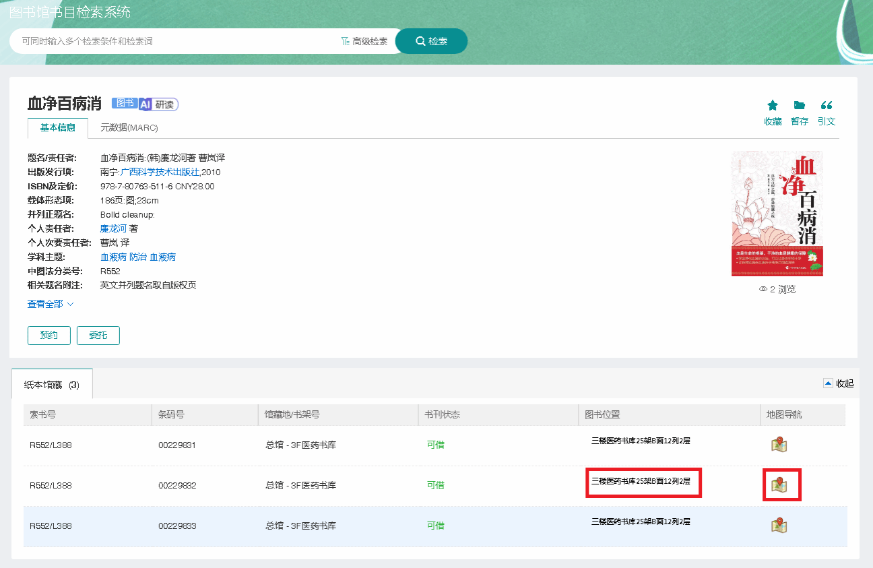
Task: Select the 基本信息 tab
Action: click(58, 127)
